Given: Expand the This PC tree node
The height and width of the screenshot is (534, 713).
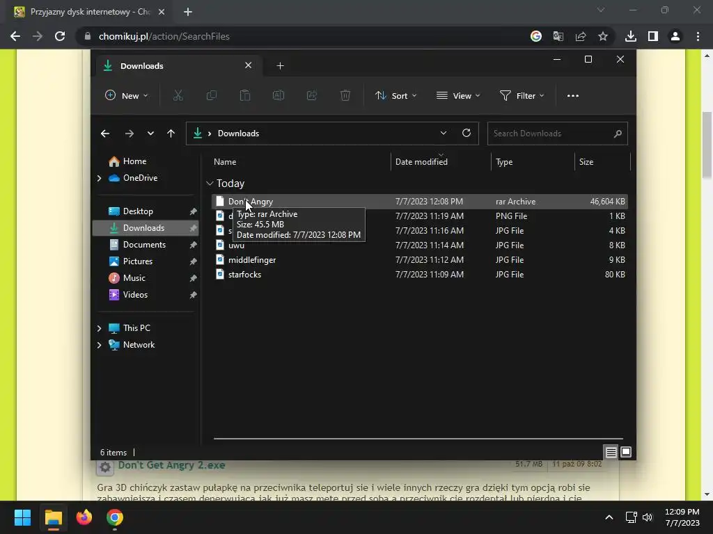Looking at the screenshot, I should pos(99,328).
